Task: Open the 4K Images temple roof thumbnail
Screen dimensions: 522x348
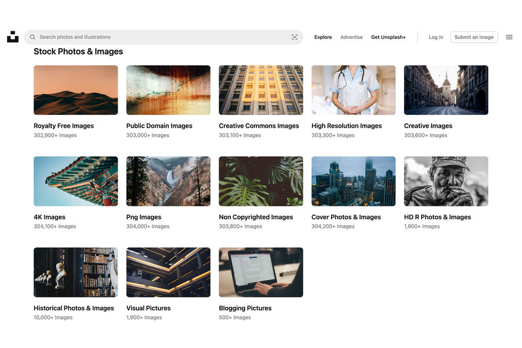Action: point(75,181)
